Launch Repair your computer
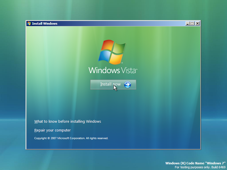The image size is (227, 170). coord(52,130)
